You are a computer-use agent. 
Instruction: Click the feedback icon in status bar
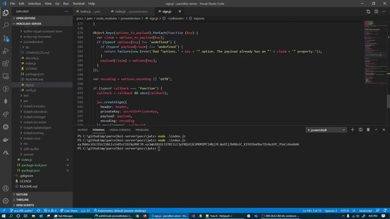coord(378,210)
